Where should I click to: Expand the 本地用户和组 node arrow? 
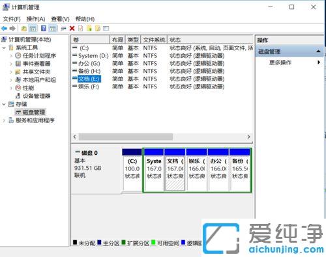(11, 80)
